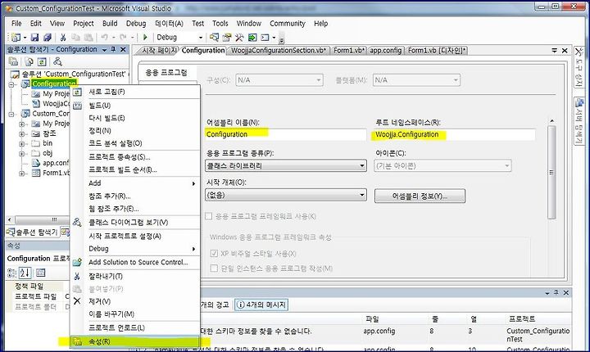Choose 이름 바꾸기(M) from context menu
590x352 pixels.
(135, 314)
